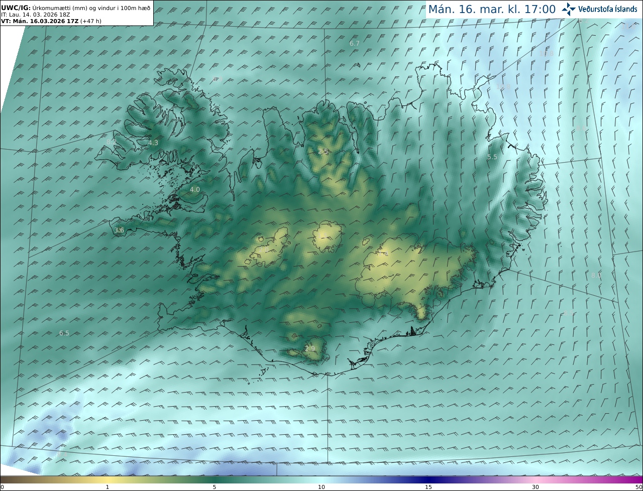Click the 'UWC/IG: Úrkomumætti (mm) og vindur' title line

coord(76,8)
